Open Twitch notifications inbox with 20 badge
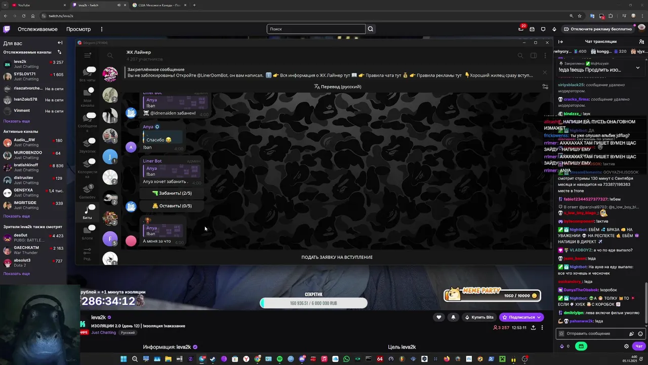This screenshot has width=648, height=365. point(521,29)
